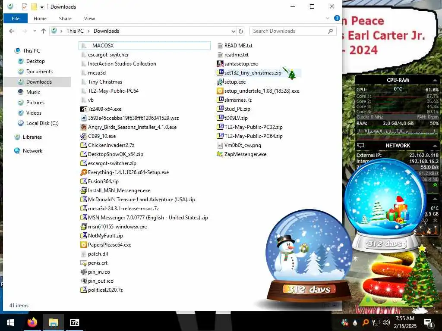This screenshot has height=331, width=442.
Task: Open recent locations dropdown arrow
Action: tap(35, 31)
